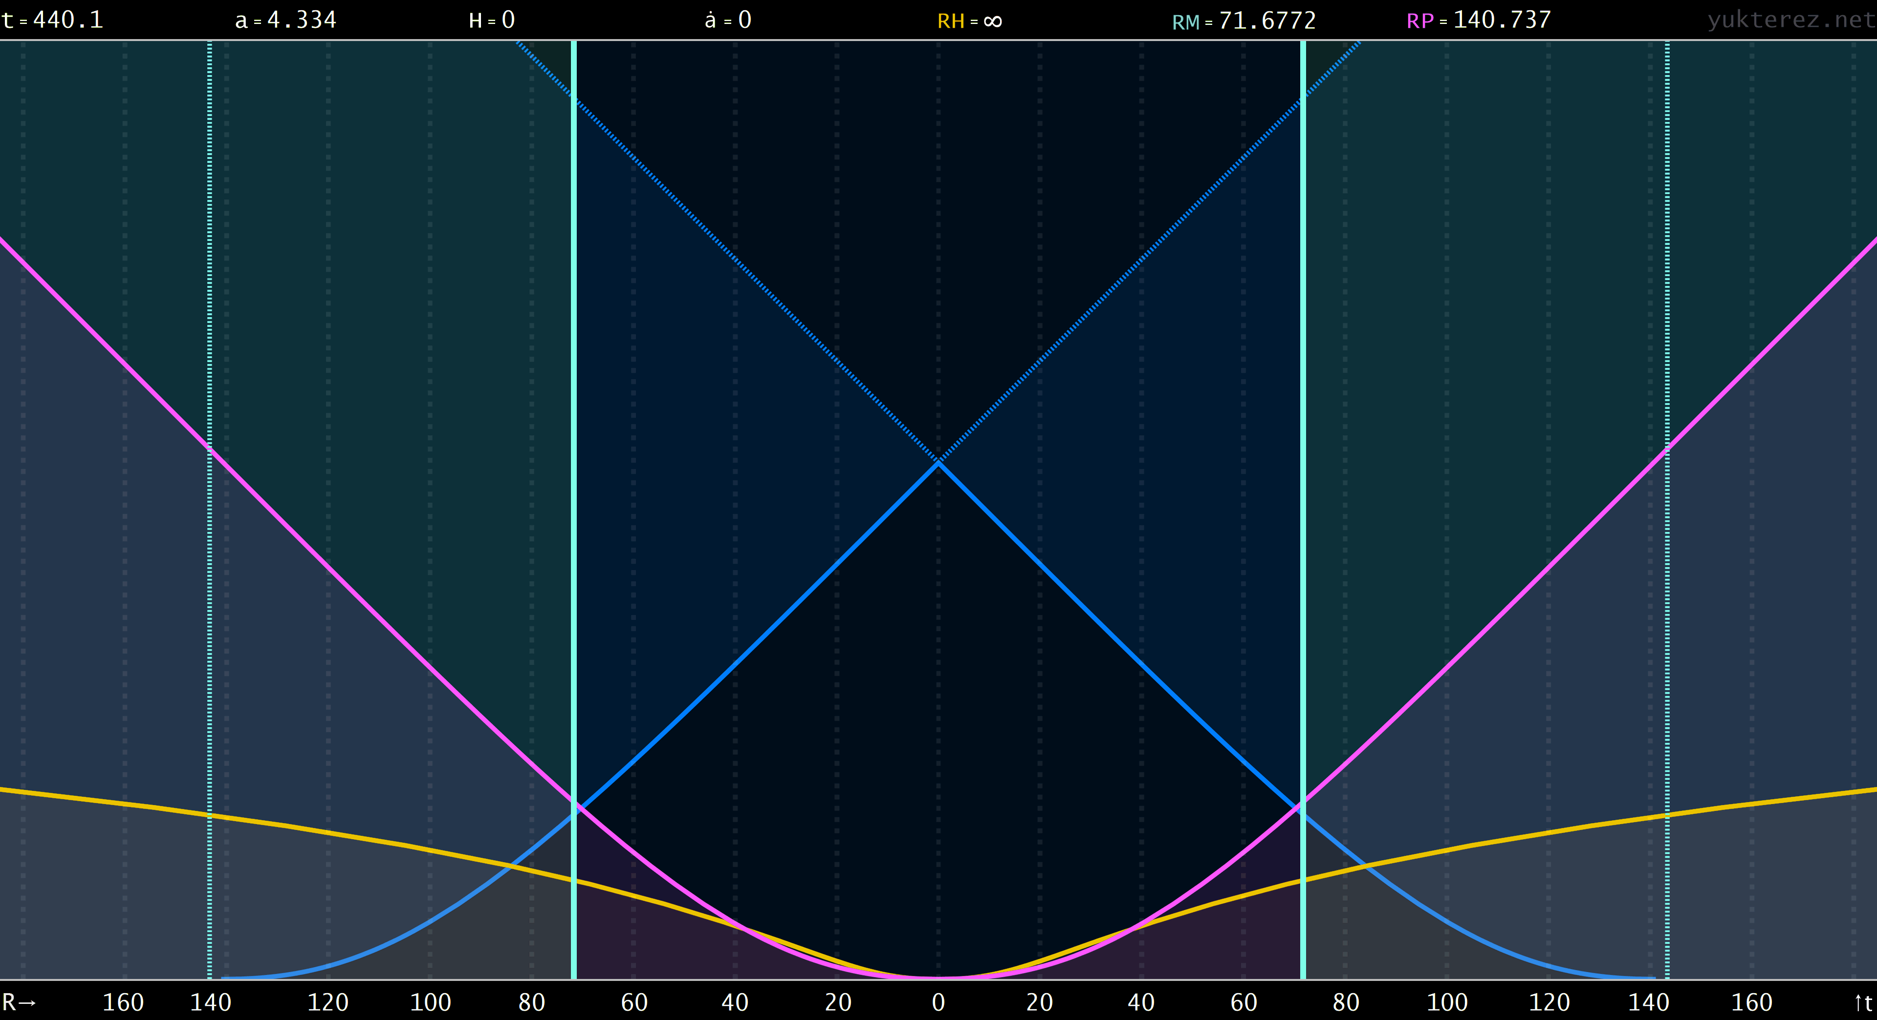
Task: Click the "↑t" axis label
Action: click(x=1862, y=1002)
